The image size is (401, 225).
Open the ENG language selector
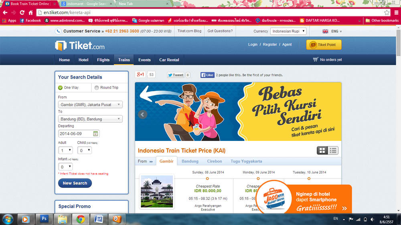(332, 31)
